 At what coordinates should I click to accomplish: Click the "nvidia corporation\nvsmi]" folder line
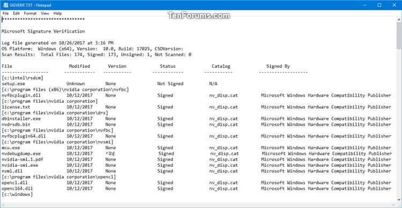(x=57, y=142)
